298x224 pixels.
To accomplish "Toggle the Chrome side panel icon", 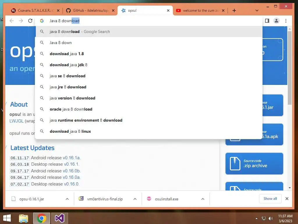I will point(267,21).
